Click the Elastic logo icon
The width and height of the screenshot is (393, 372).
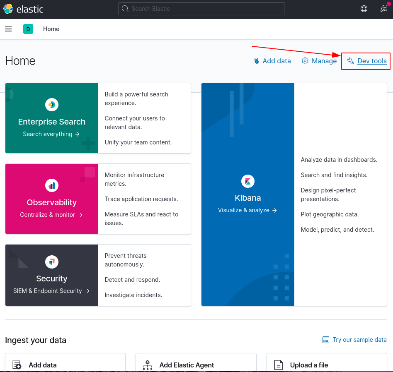(8, 9)
